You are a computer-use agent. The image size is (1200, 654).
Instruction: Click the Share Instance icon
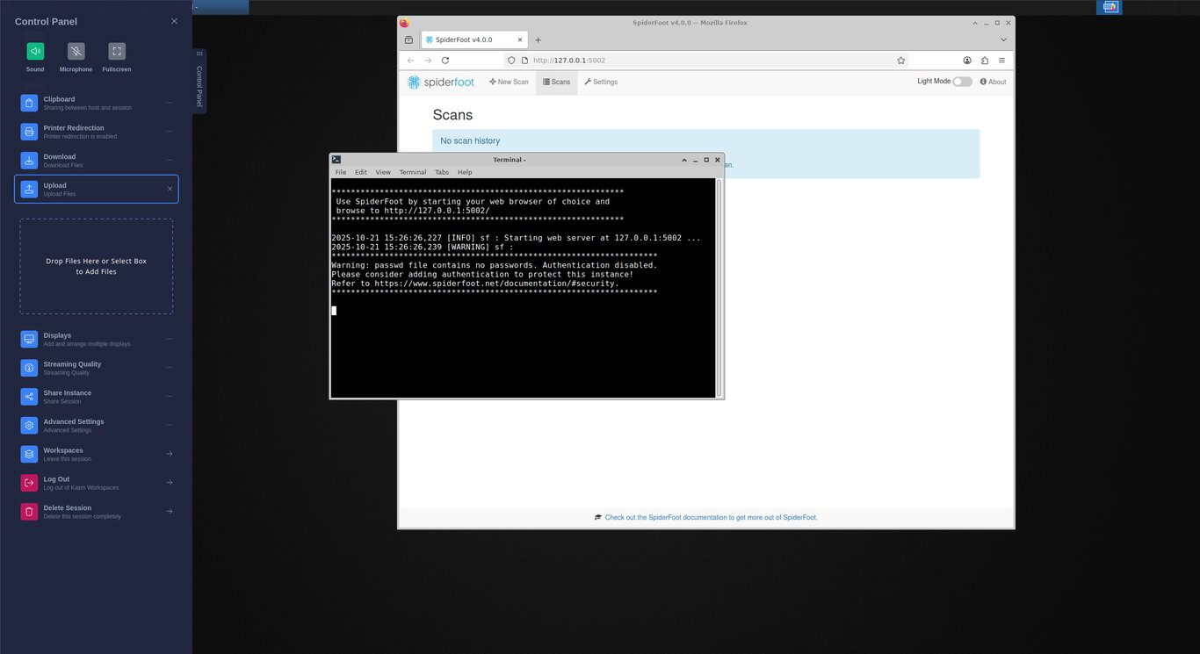pos(29,397)
